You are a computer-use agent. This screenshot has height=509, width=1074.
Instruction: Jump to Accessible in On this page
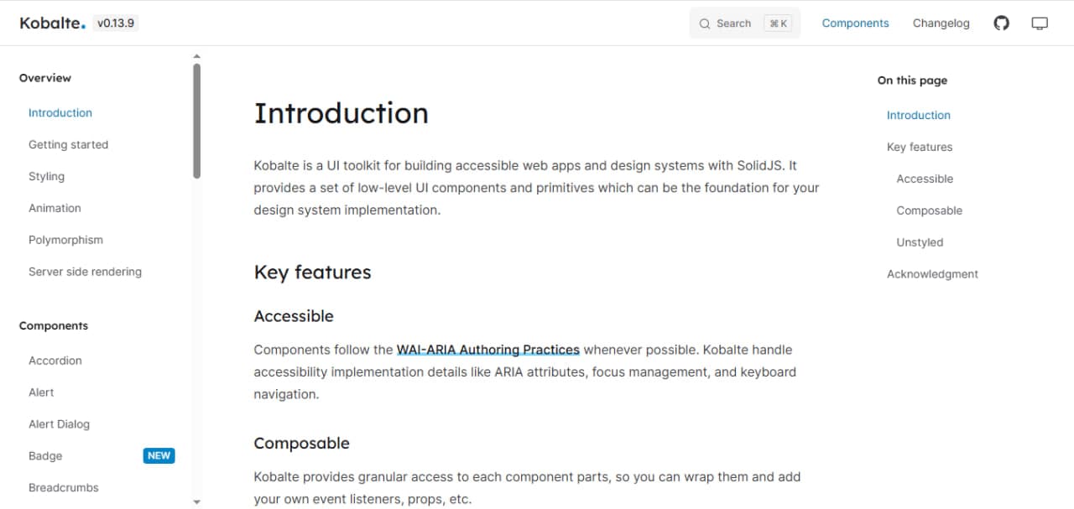coord(925,179)
